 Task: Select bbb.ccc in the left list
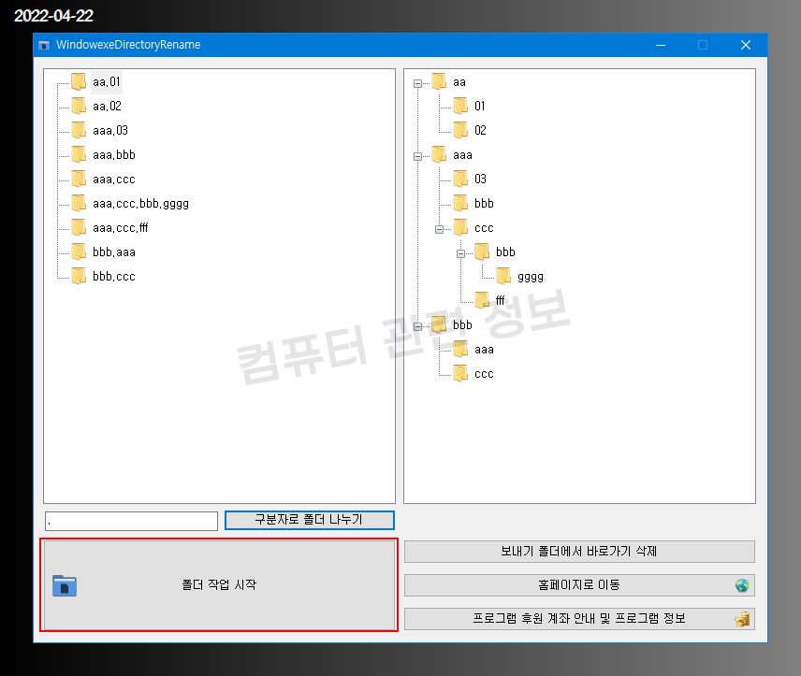click(114, 276)
